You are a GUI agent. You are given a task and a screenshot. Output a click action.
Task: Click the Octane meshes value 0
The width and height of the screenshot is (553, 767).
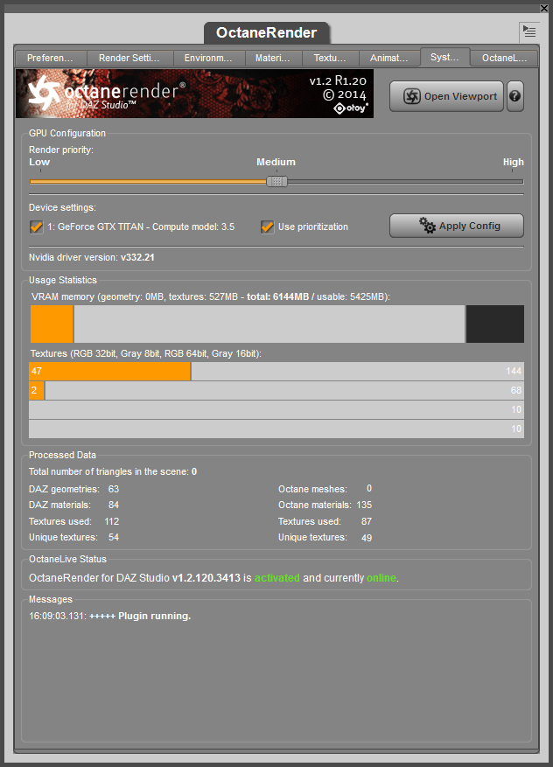[369, 489]
